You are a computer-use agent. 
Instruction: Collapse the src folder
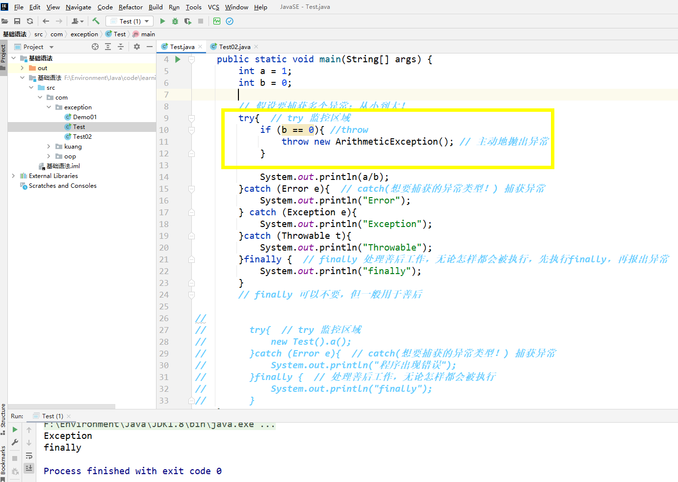pos(31,88)
